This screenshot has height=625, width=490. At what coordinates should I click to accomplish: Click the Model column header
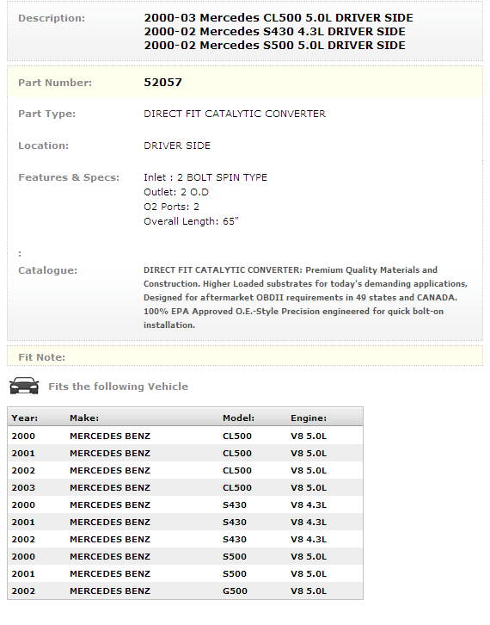(238, 418)
